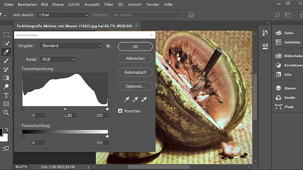Click the Optionen... button
The height and width of the screenshot is (170, 303).
pyautogui.click(x=135, y=86)
